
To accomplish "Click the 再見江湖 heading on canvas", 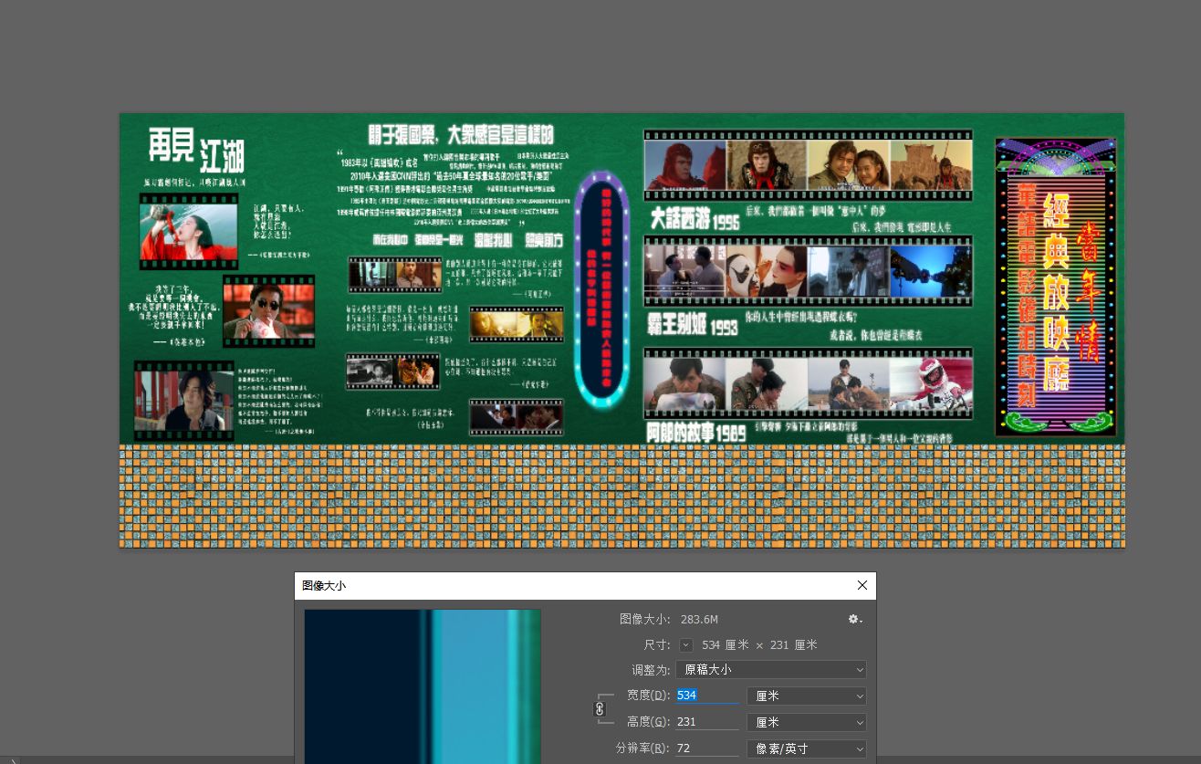I will pyautogui.click(x=197, y=150).
